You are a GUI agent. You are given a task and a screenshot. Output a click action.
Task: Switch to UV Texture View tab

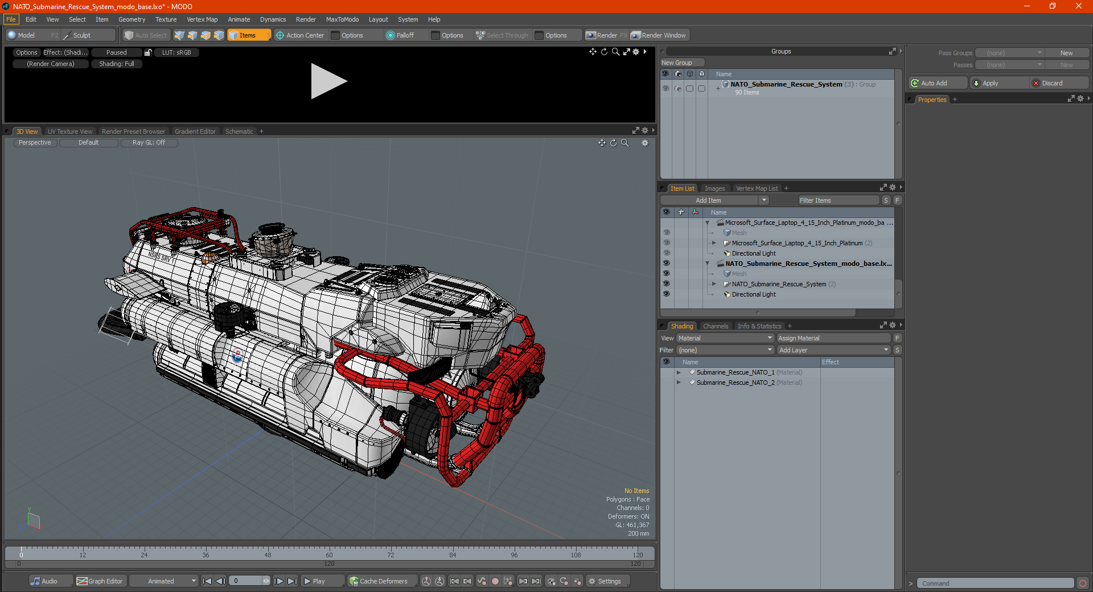pyautogui.click(x=69, y=131)
